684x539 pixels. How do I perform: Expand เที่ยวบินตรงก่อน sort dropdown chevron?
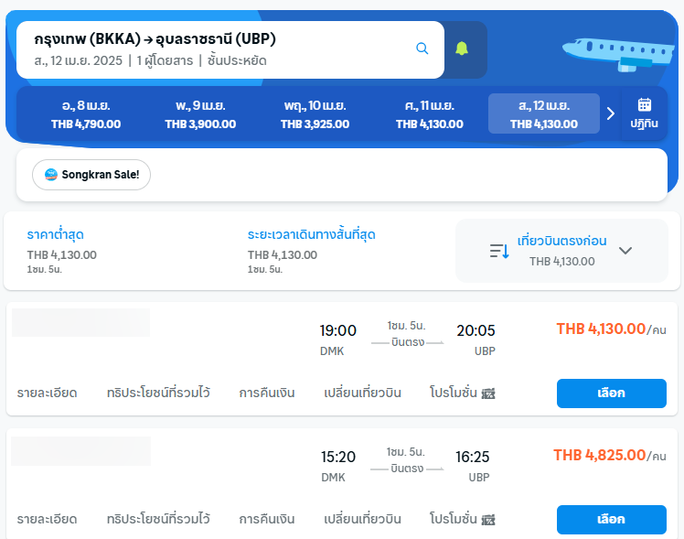tap(625, 251)
